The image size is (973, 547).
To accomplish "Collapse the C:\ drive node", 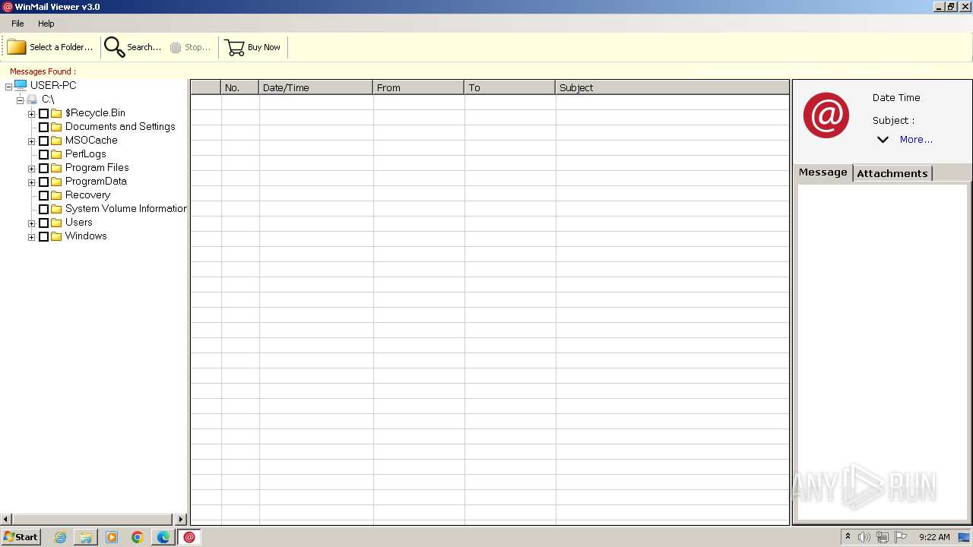I will click(x=20, y=100).
